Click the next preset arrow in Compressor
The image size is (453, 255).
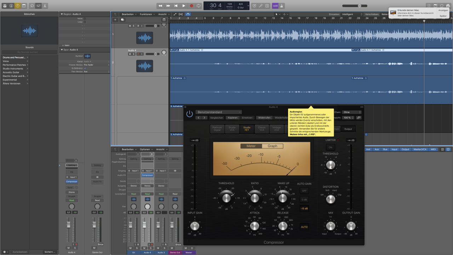[x=204, y=118]
